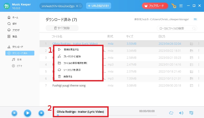Open the key registration icon

point(174,6)
